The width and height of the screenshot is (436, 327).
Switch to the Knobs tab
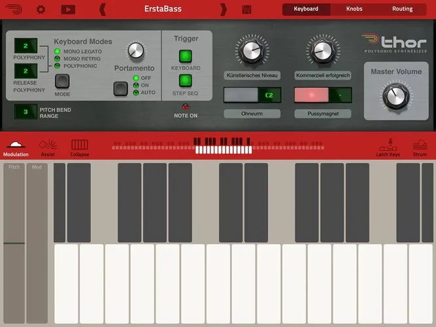tap(354, 9)
